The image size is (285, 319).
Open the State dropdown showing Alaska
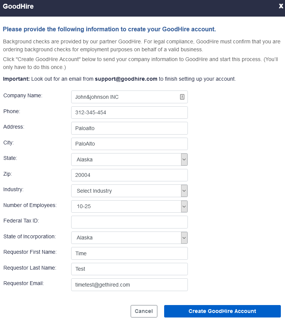click(x=129, y=159)
